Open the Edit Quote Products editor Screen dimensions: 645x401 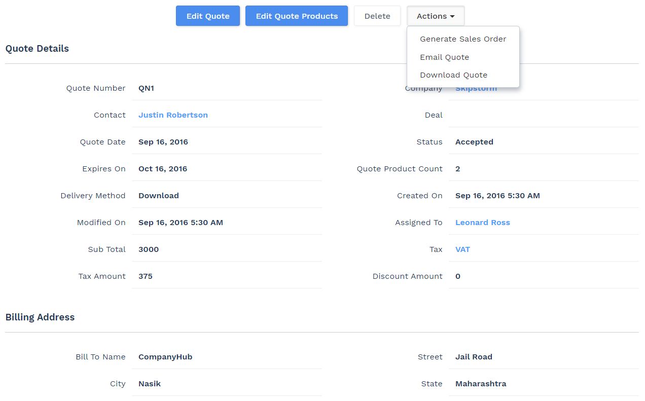pyautogui.click(x=296, y=16)
